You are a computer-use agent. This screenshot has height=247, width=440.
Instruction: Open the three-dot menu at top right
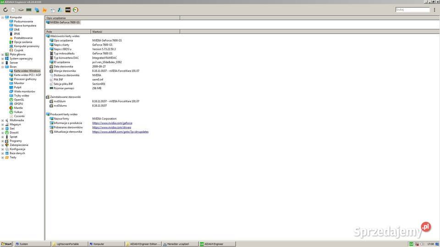(434, 10)
